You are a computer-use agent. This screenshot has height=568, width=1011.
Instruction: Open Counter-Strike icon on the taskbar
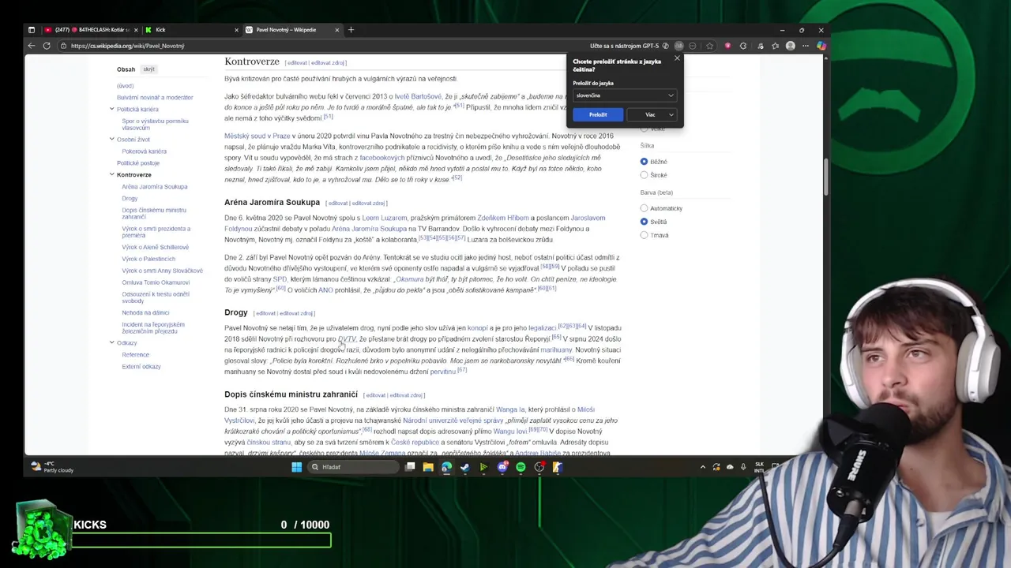pyautogui.click(x=557, y=467)
